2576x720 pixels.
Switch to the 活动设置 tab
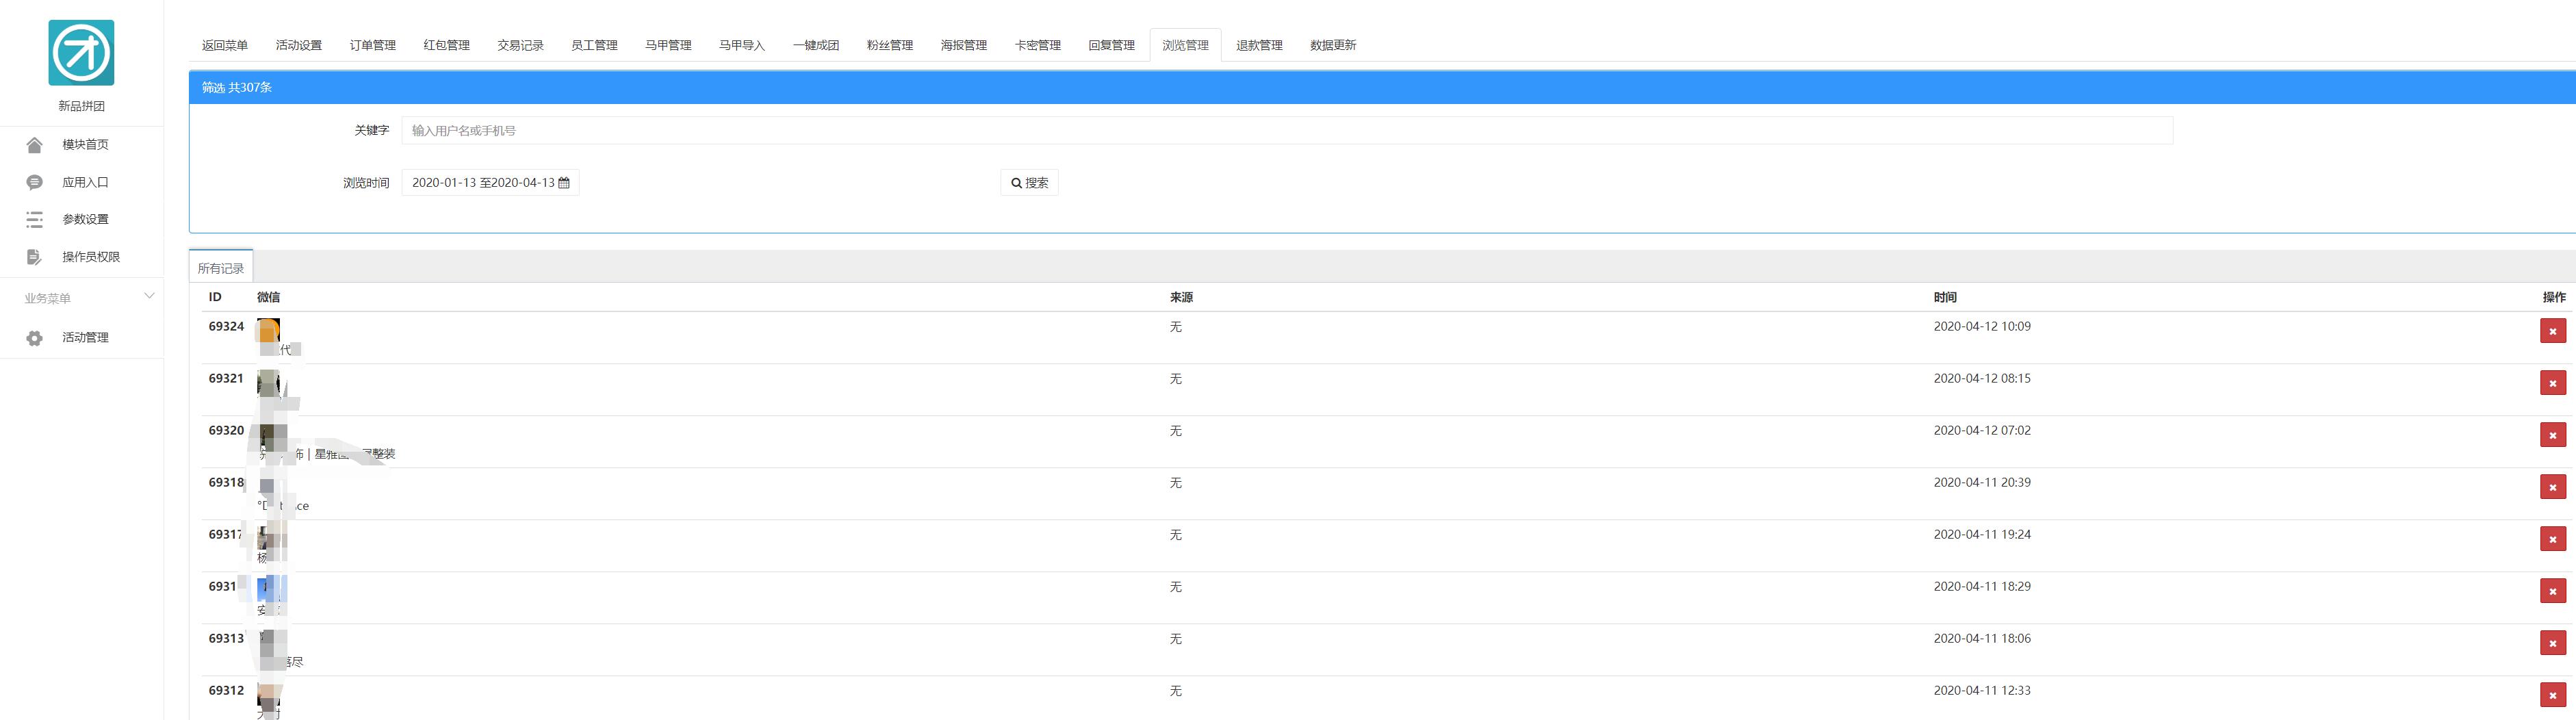(x=299, y=45)
